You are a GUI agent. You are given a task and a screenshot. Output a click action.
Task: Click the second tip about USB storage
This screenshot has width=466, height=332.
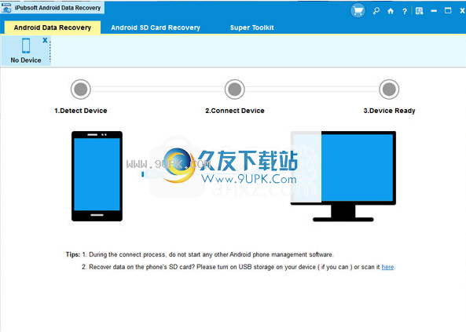pyautogui.click(x=238, y=267)
